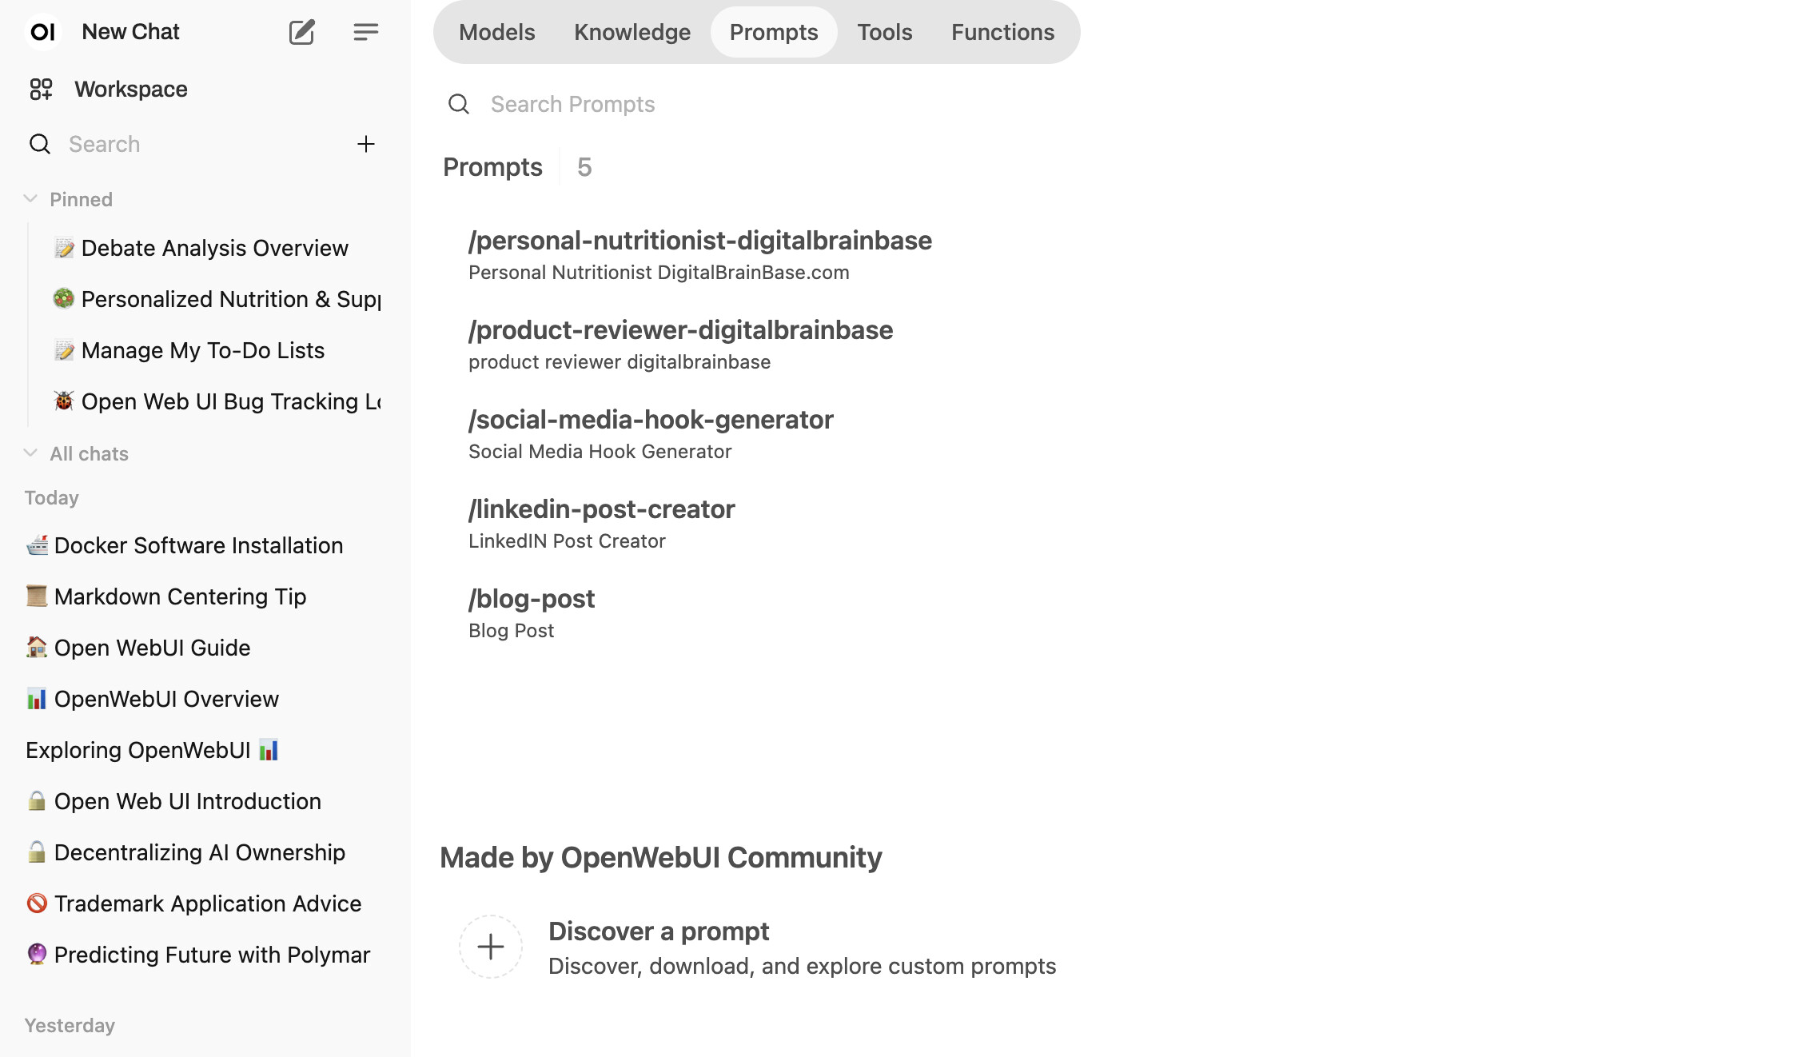The height and width of the screenshot is (1057, 1805).
Task: Click the Workspace grid icon
Action: 41,89
